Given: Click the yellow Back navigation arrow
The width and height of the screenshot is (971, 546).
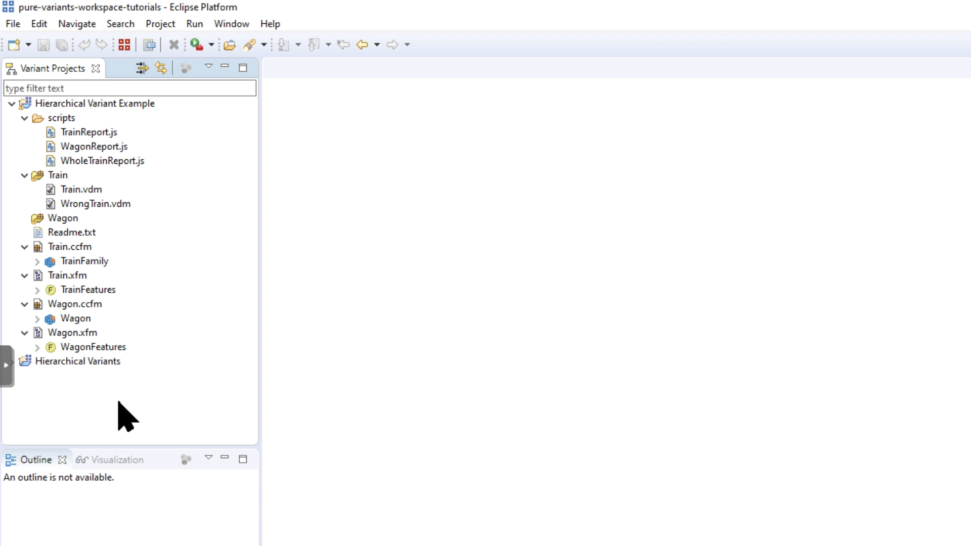Looking at the screenshot, I should tap(362, 45).
